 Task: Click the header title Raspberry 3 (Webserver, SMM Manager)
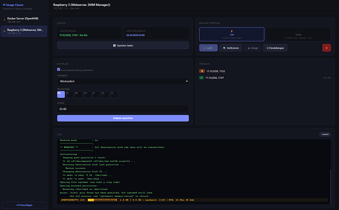pos(82,5)
